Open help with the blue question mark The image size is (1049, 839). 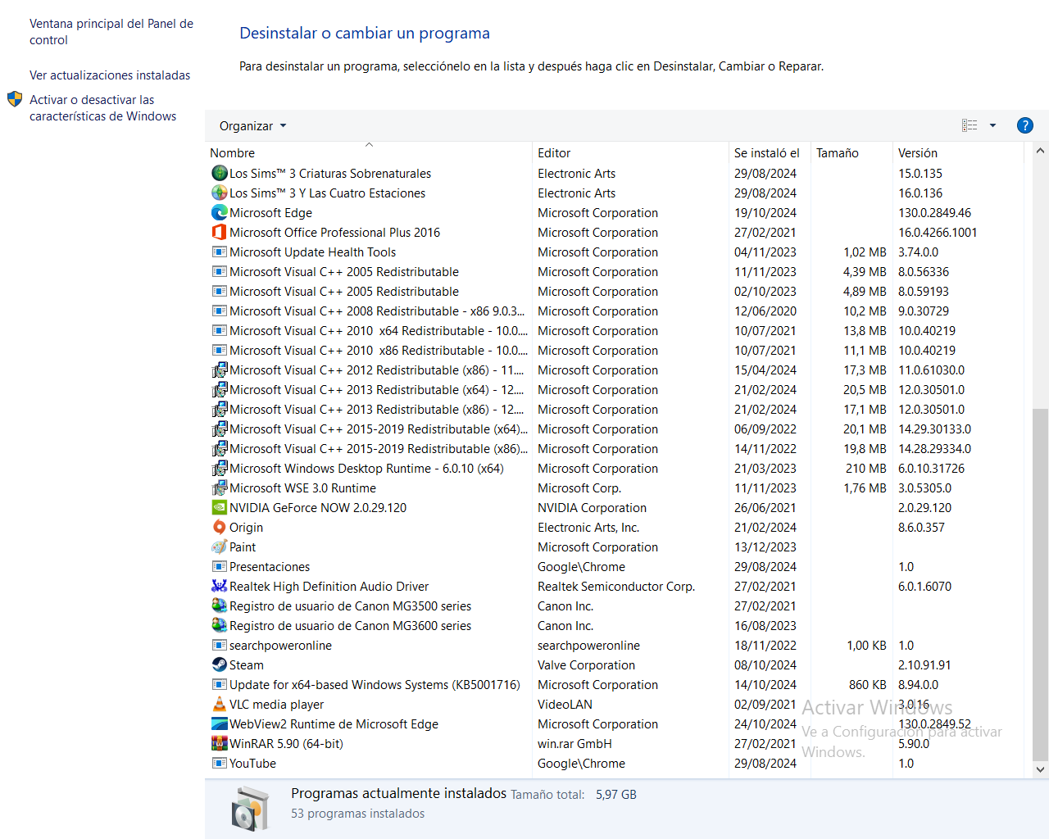[1024, 125]
